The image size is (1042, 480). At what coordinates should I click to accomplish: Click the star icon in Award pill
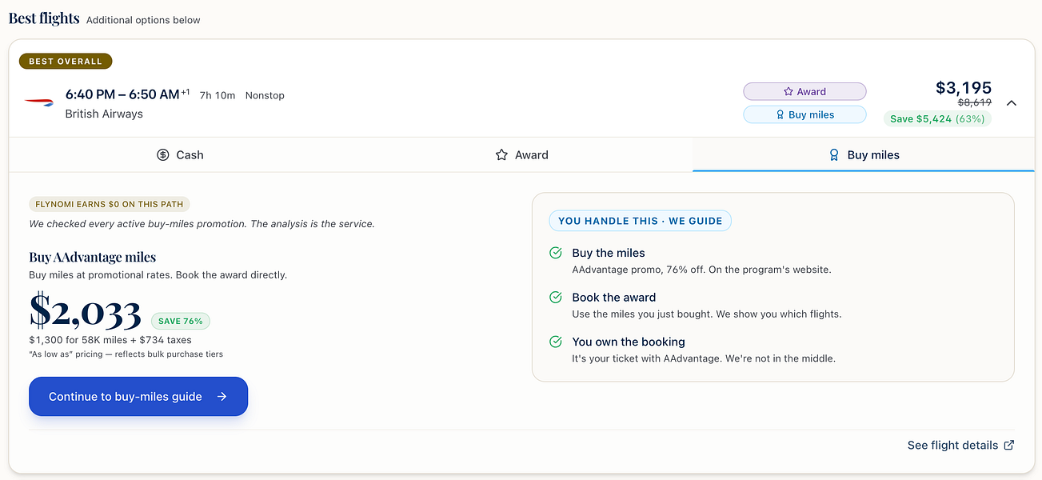[x=788, y=91]
